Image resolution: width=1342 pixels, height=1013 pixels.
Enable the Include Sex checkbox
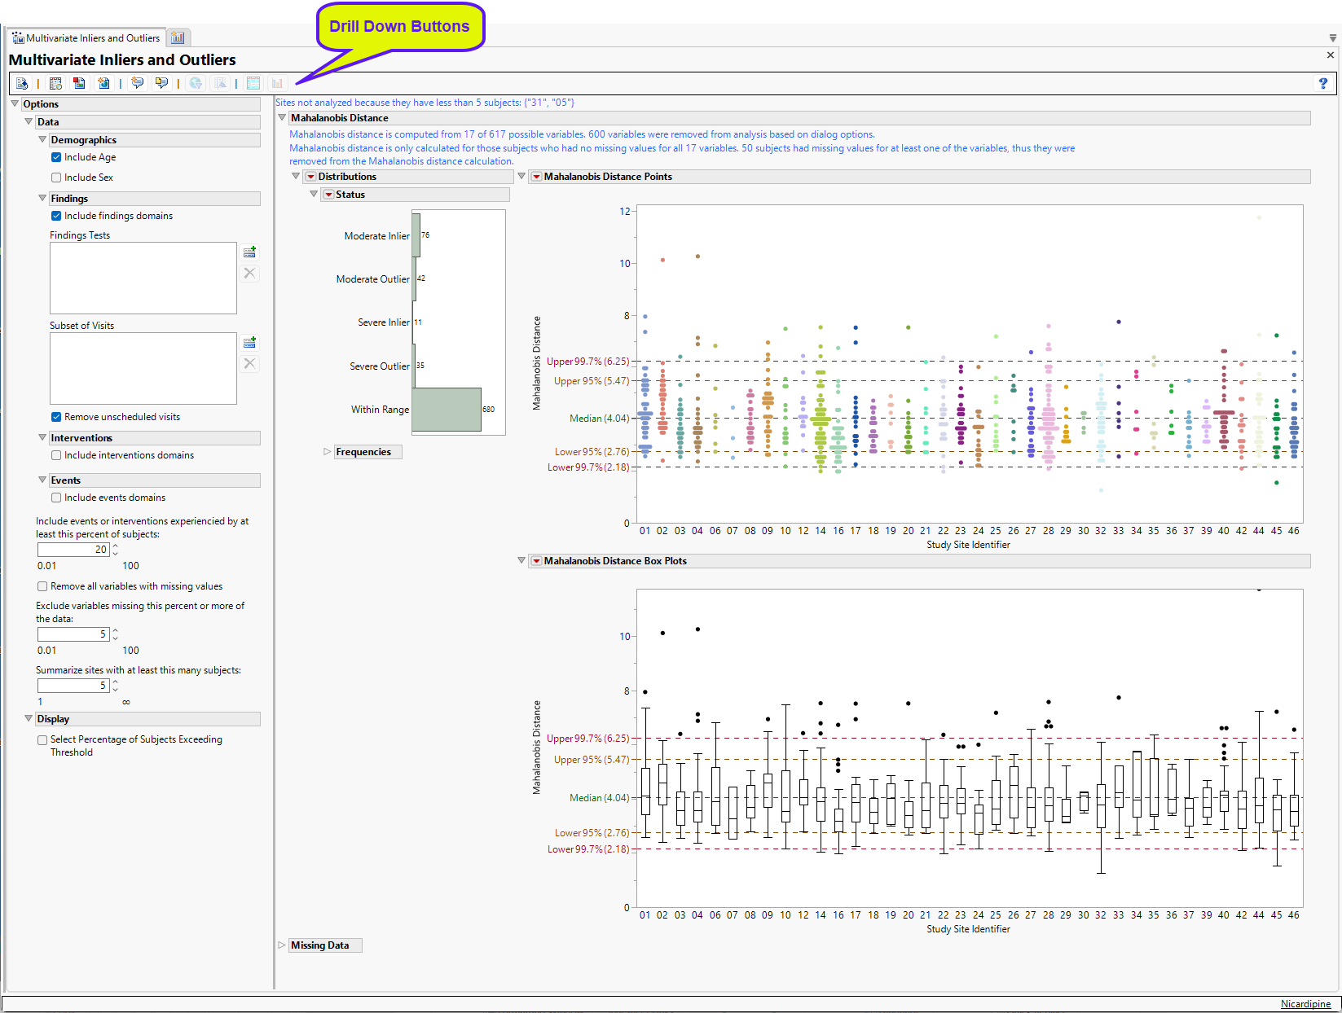pyautogui.click(x=56, y=178)
